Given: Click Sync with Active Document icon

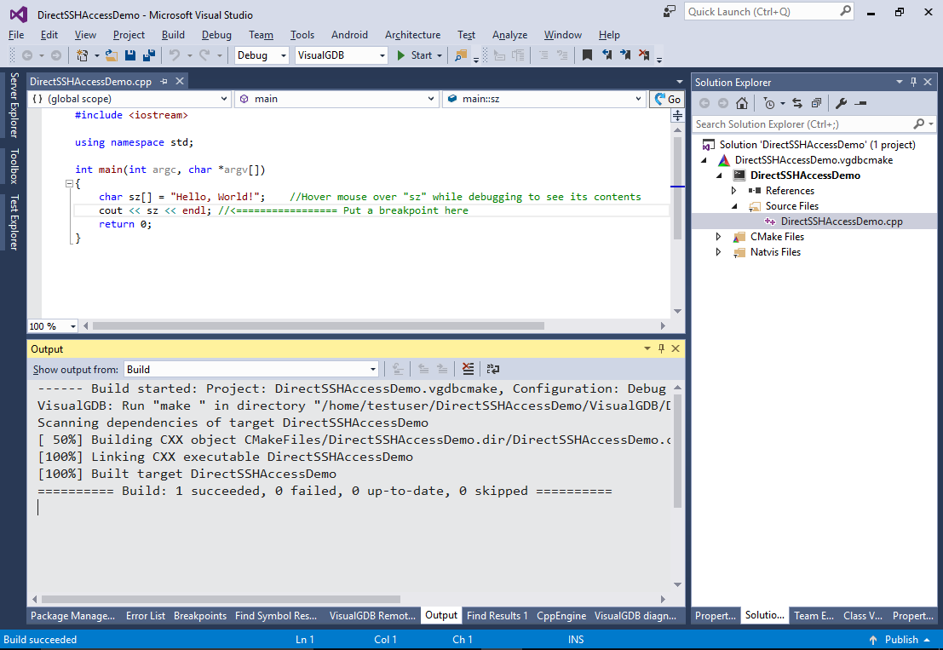Looking at the screenshot, I should click(797, 103).
